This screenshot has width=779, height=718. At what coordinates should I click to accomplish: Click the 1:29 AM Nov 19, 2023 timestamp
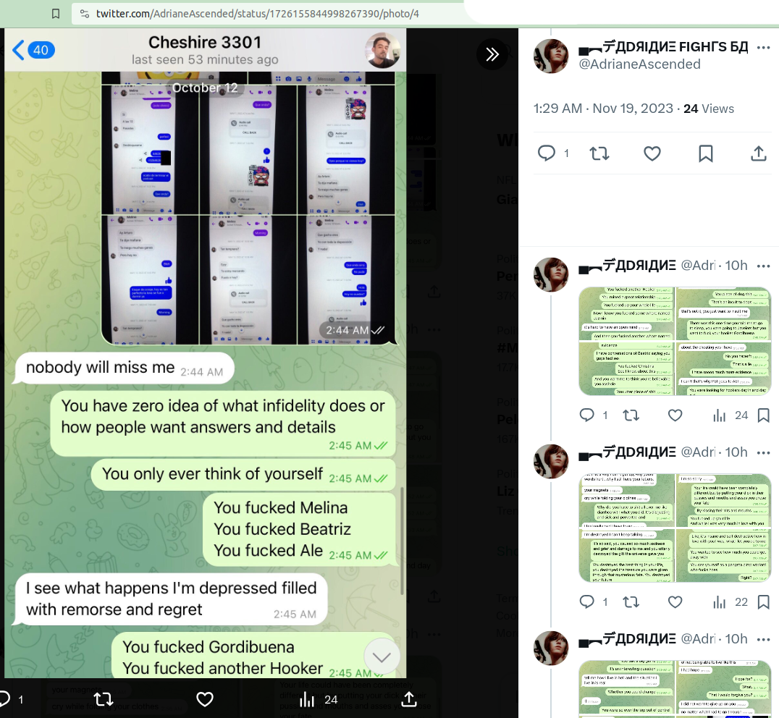tap(603, 109)
